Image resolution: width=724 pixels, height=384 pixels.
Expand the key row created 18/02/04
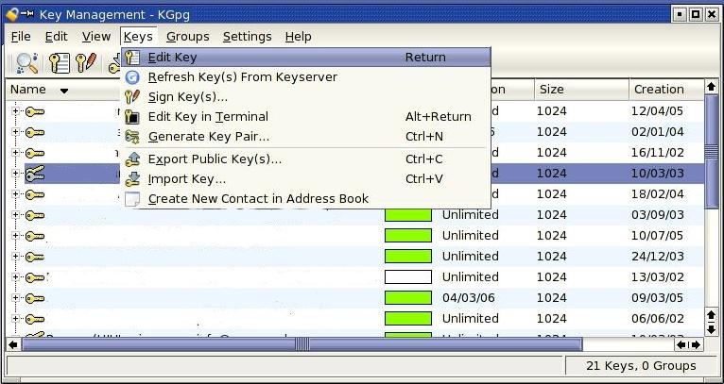tap(15, 194)
